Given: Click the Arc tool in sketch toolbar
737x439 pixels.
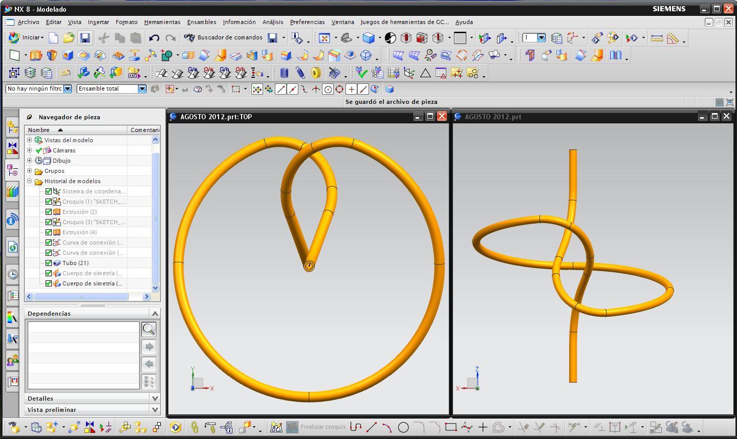Looking at the screenshot, I should (x=387, y=427).
